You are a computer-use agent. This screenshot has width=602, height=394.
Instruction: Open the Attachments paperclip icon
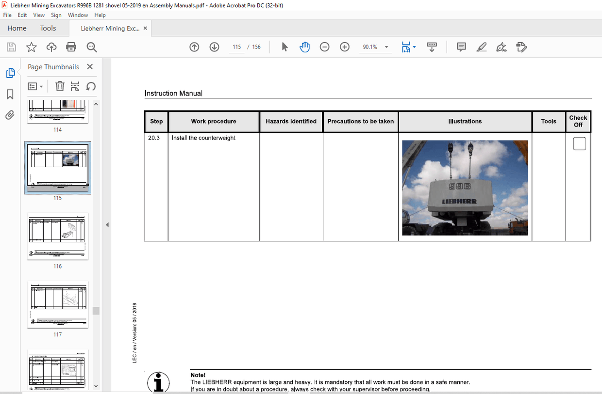coord(10,115)
